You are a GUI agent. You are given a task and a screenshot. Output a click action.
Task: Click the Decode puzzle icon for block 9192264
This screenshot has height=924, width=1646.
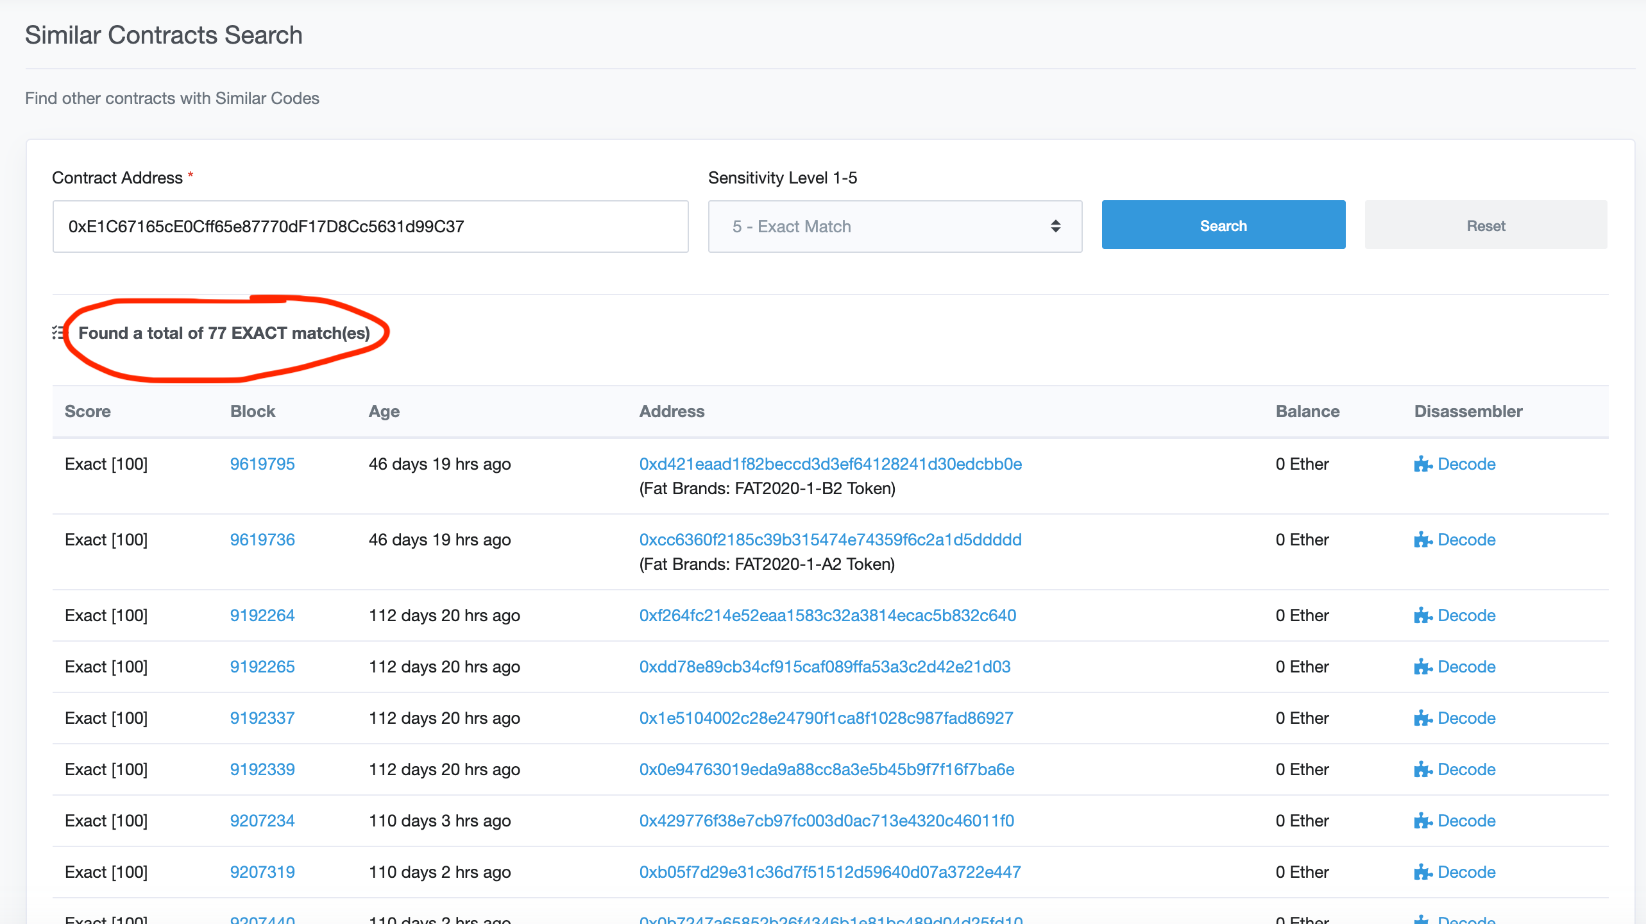click(x=1423, y=615)
